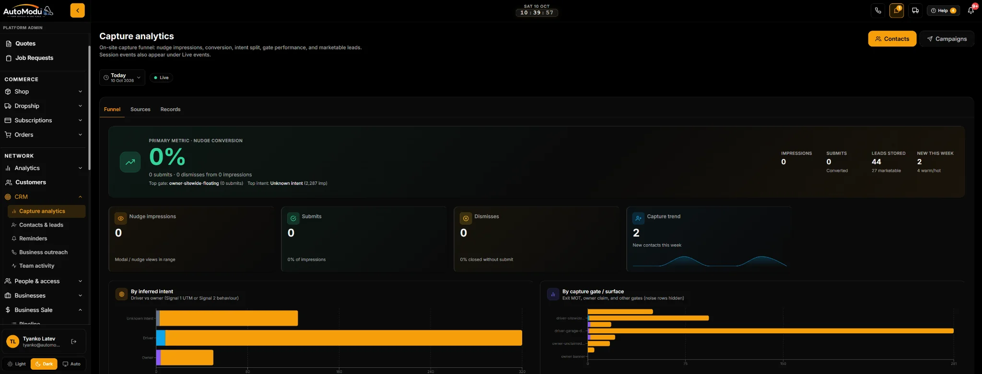The height and width of the screenshot is (374, 982).
Task: Expand the Shop menu in the sidebar
Action: (44, 91)
